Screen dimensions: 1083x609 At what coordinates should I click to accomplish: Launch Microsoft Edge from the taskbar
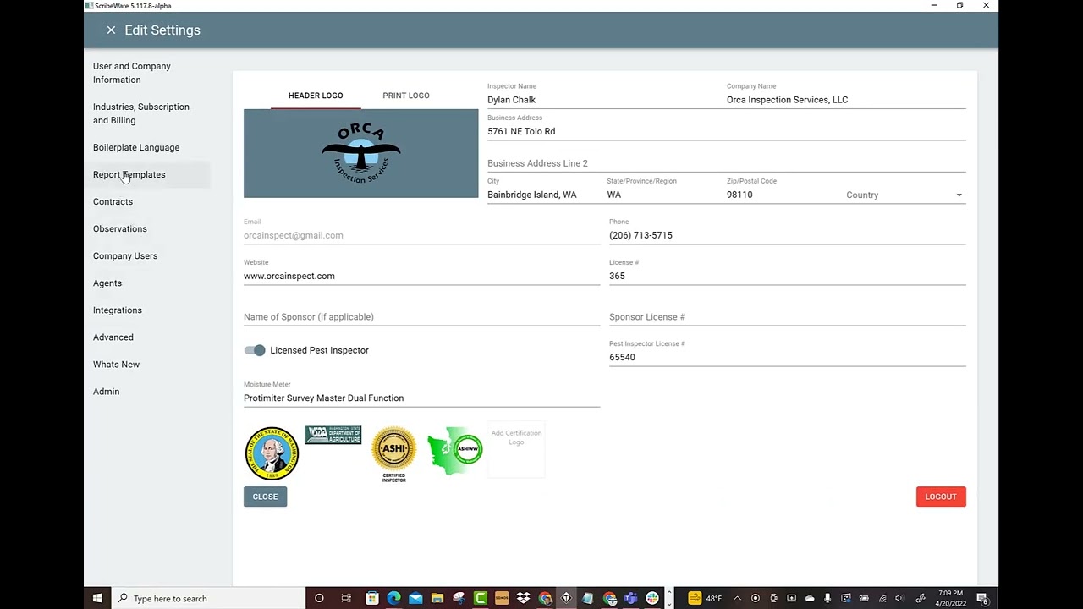point(393,598)
